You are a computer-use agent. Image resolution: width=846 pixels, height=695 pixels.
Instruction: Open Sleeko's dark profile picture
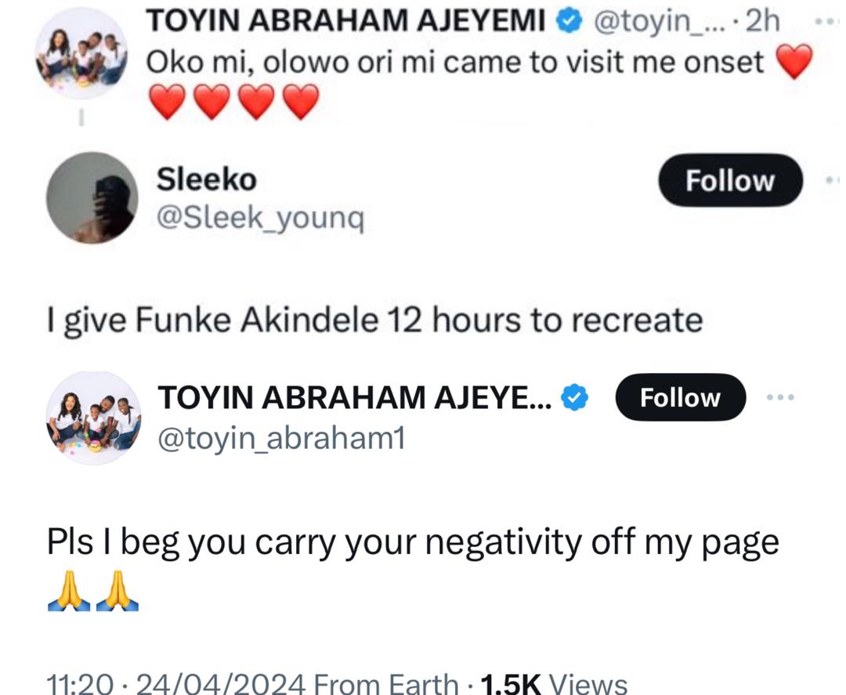(x=92, y=198)
